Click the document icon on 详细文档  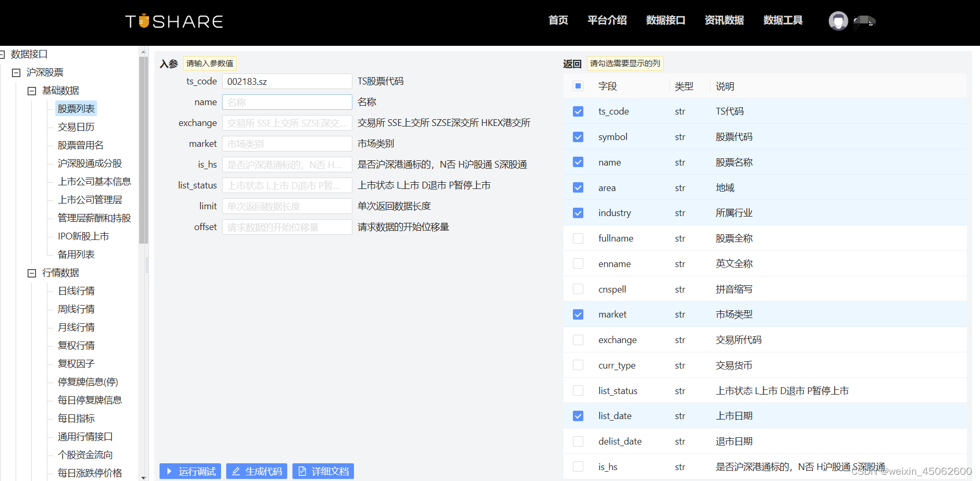(302, 471)
